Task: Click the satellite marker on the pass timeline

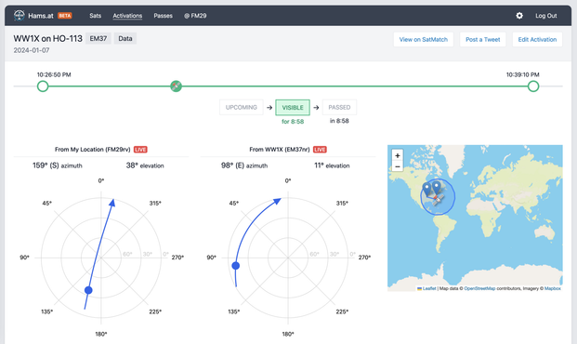Action: [176, 86]
